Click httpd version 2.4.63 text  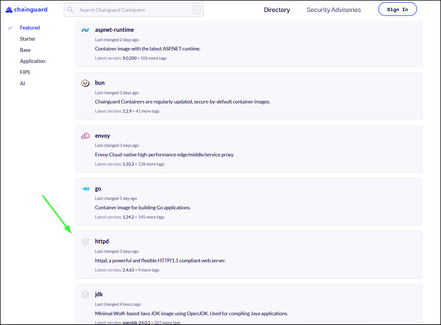[128, 270]
